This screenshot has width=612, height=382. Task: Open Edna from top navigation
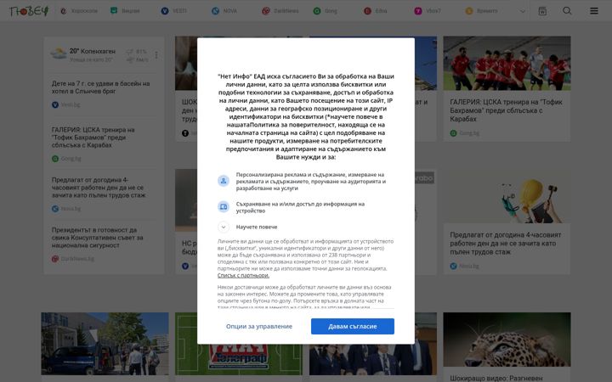click(x=375, y=11)
